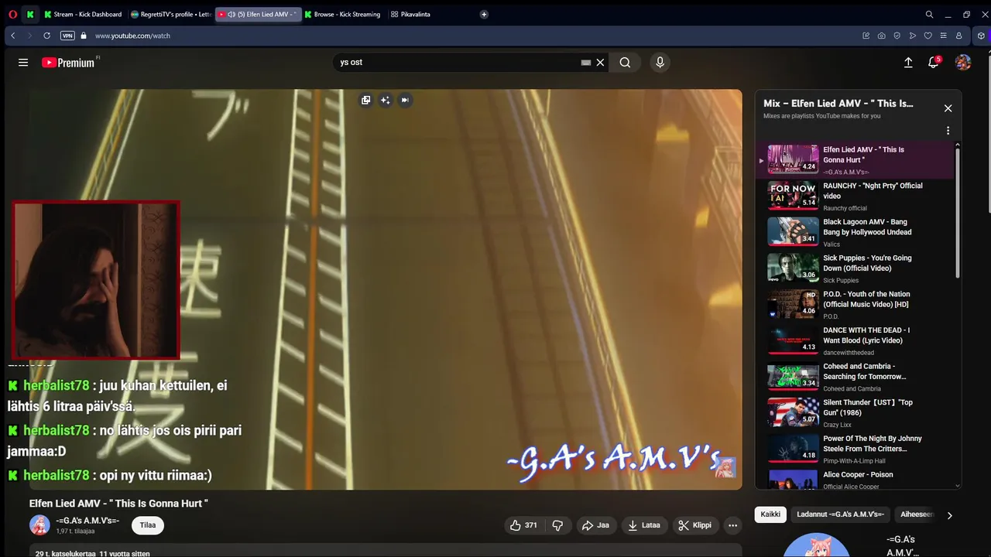Open the Opera menu logo

(x=12, y=14)
